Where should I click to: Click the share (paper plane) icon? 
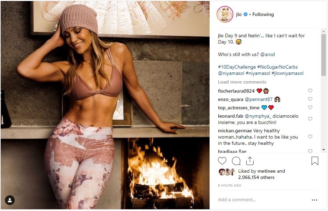pos(250,161)
